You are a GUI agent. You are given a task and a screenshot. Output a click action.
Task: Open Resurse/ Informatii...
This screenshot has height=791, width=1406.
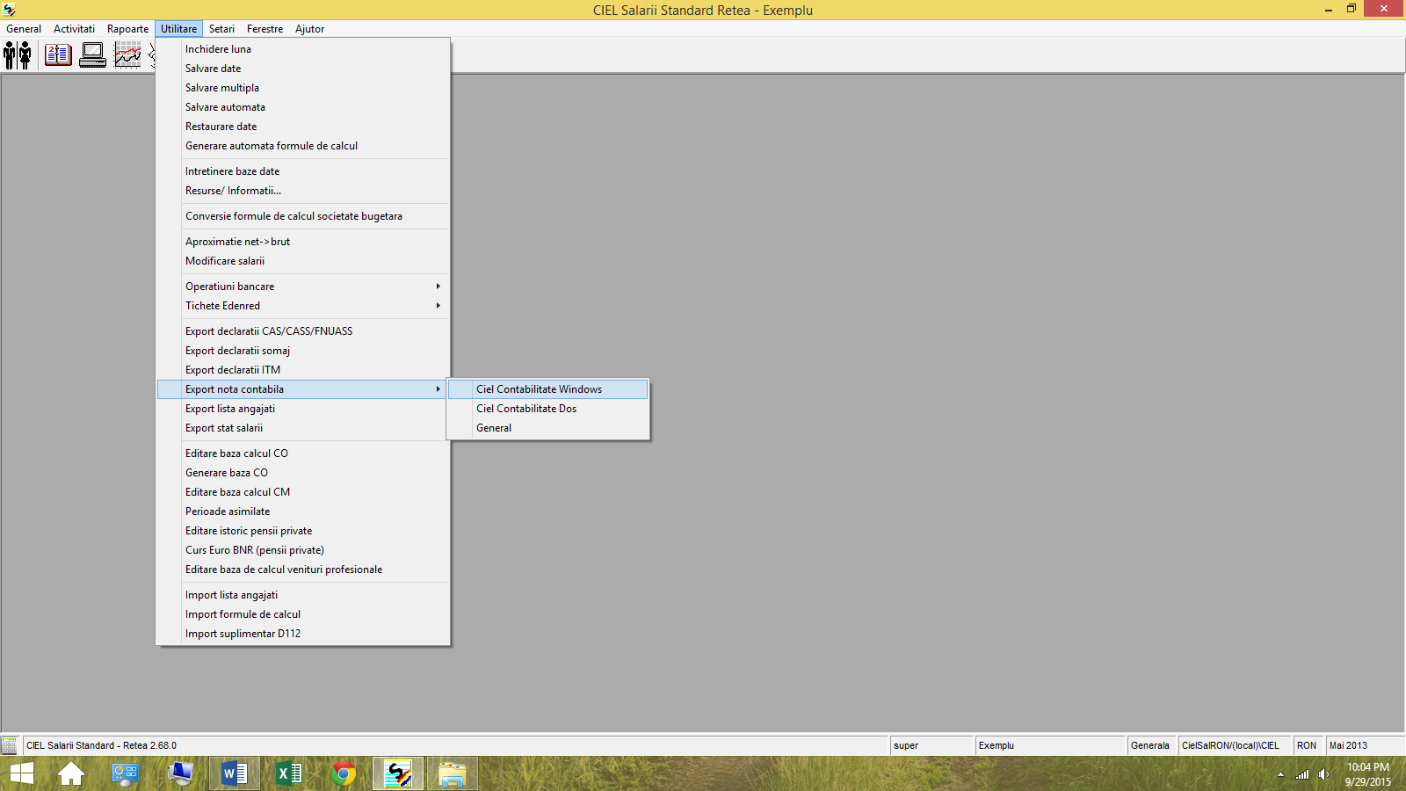302,191
